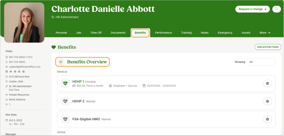Click the Add and Edit Fields button

coord(268,47)
